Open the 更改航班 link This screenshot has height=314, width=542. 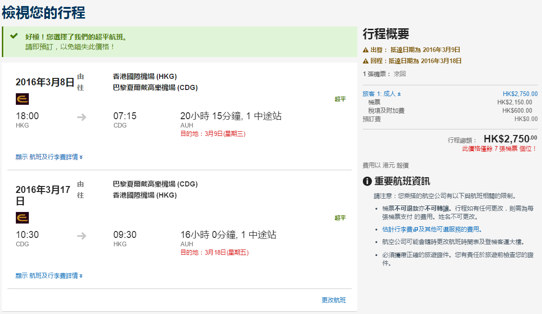pos(334,300)
